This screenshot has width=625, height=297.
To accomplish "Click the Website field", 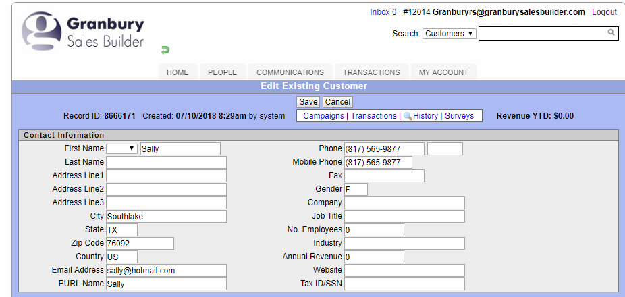I will coord(404,270).
